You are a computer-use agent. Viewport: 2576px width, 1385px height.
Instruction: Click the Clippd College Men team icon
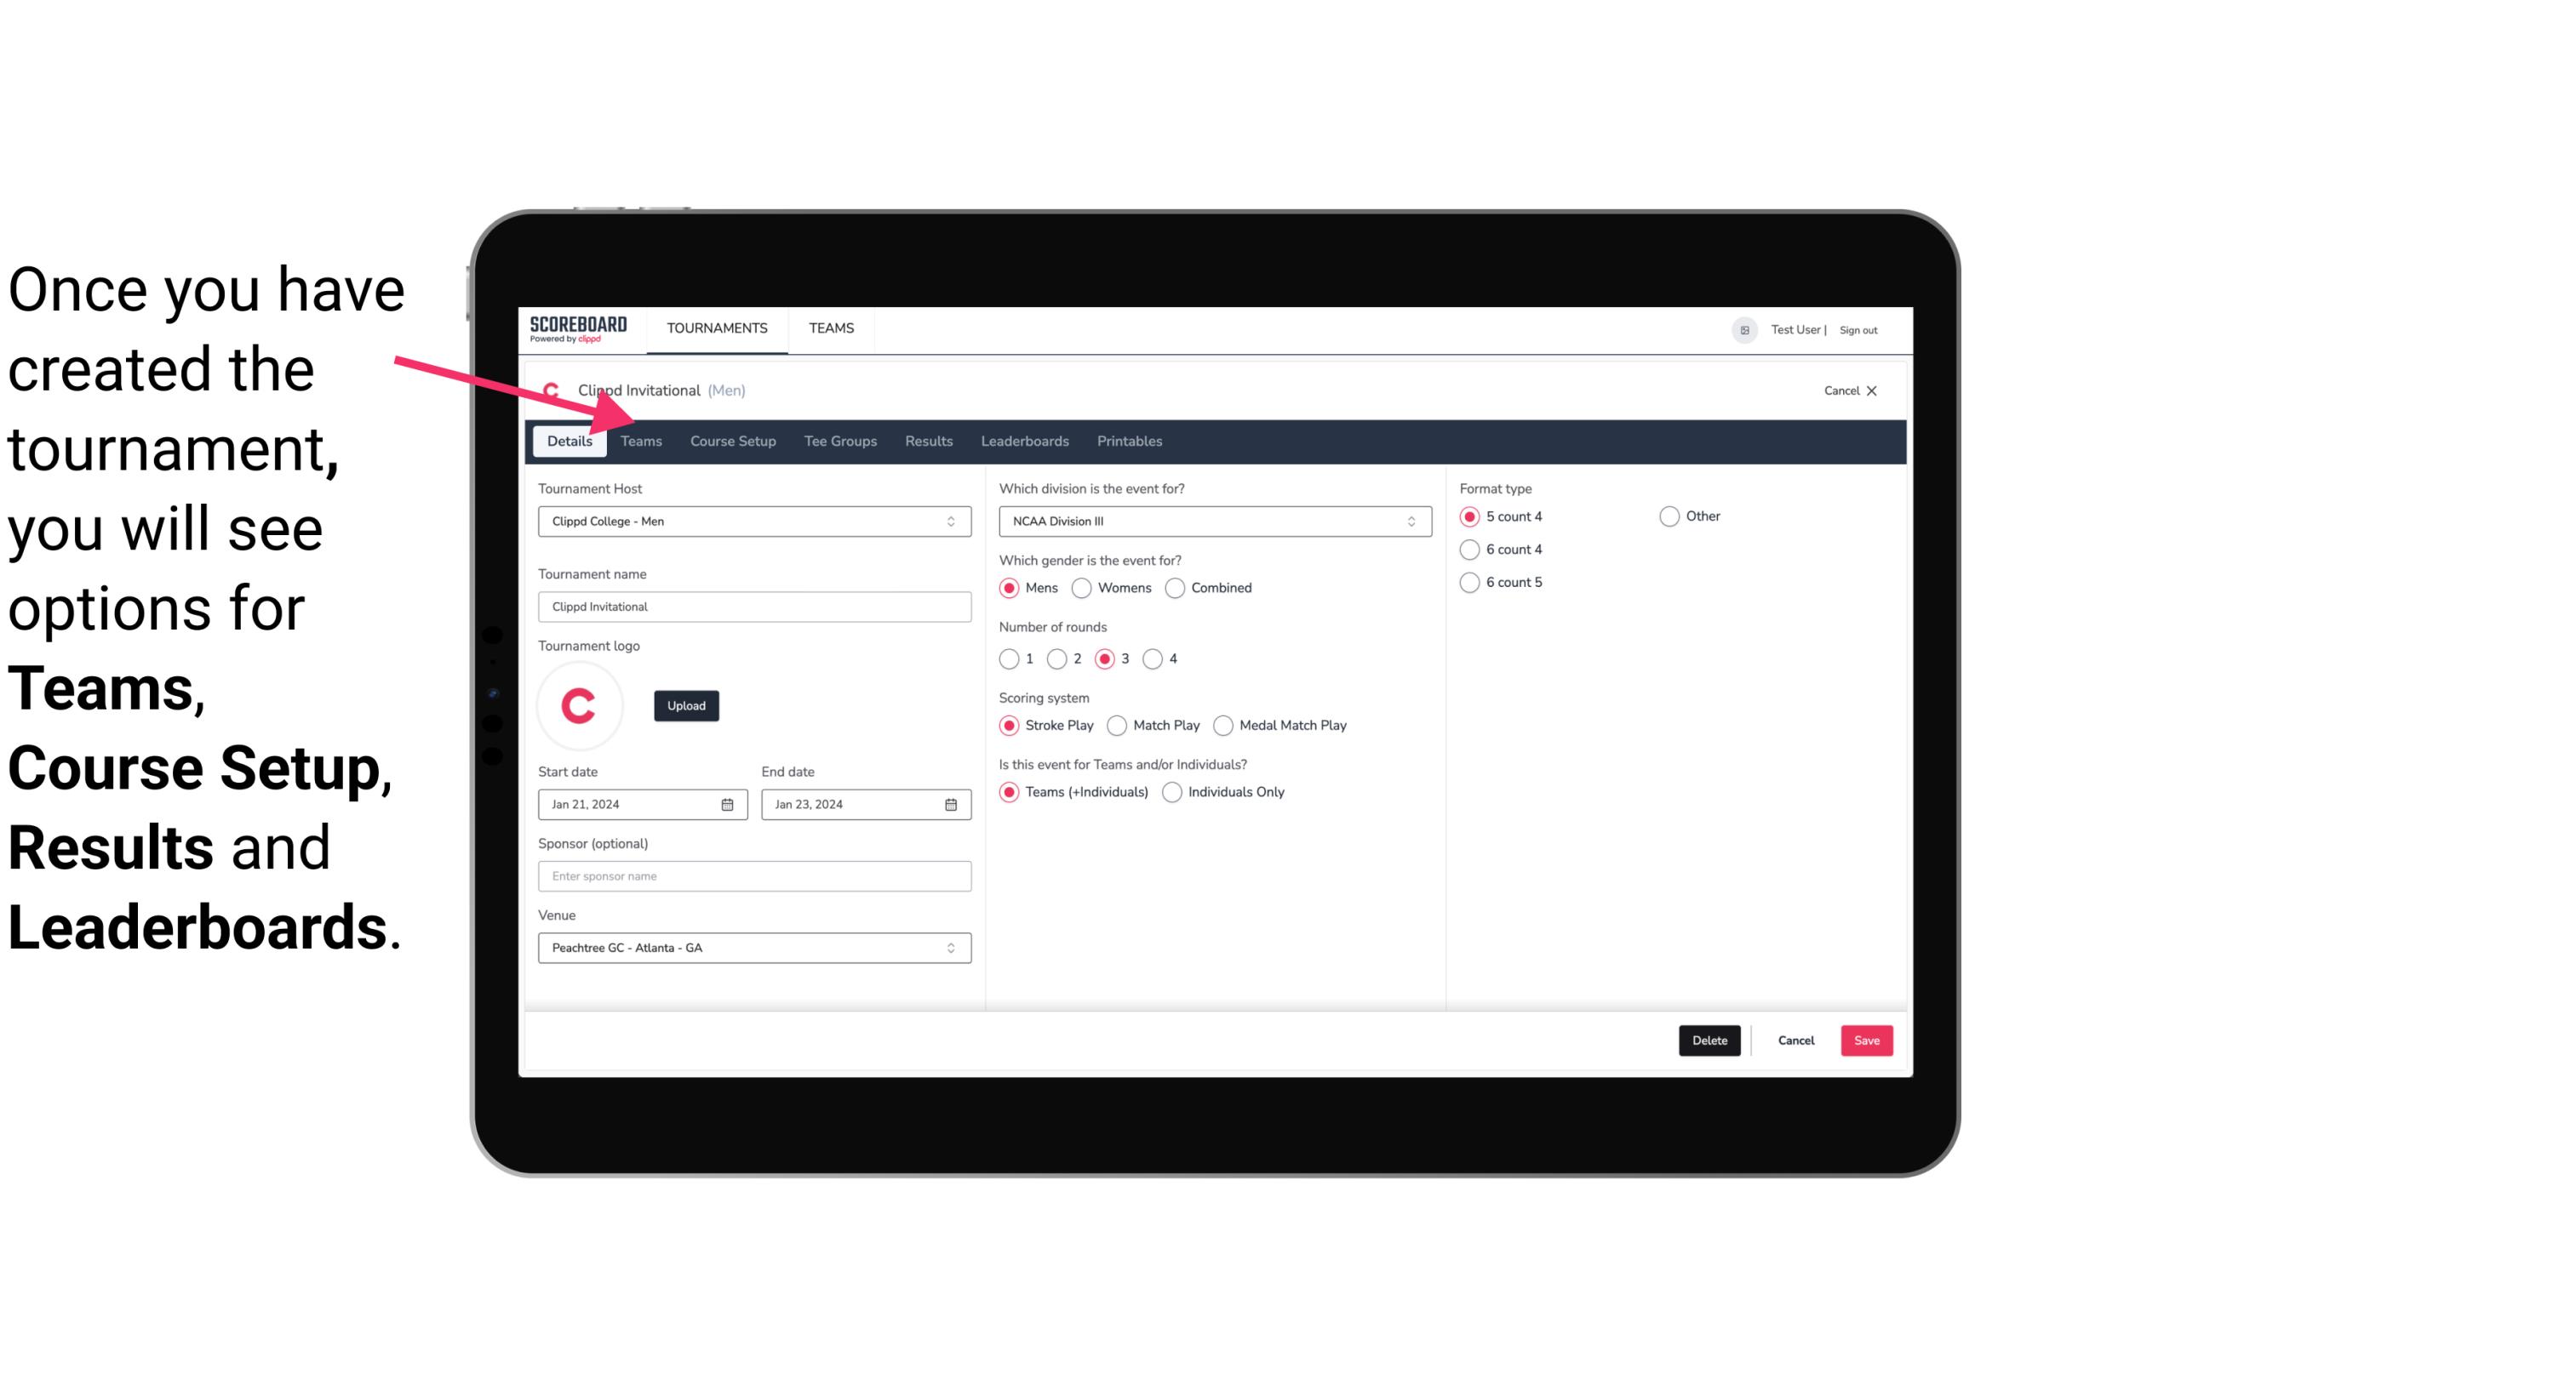coord(552,389)
